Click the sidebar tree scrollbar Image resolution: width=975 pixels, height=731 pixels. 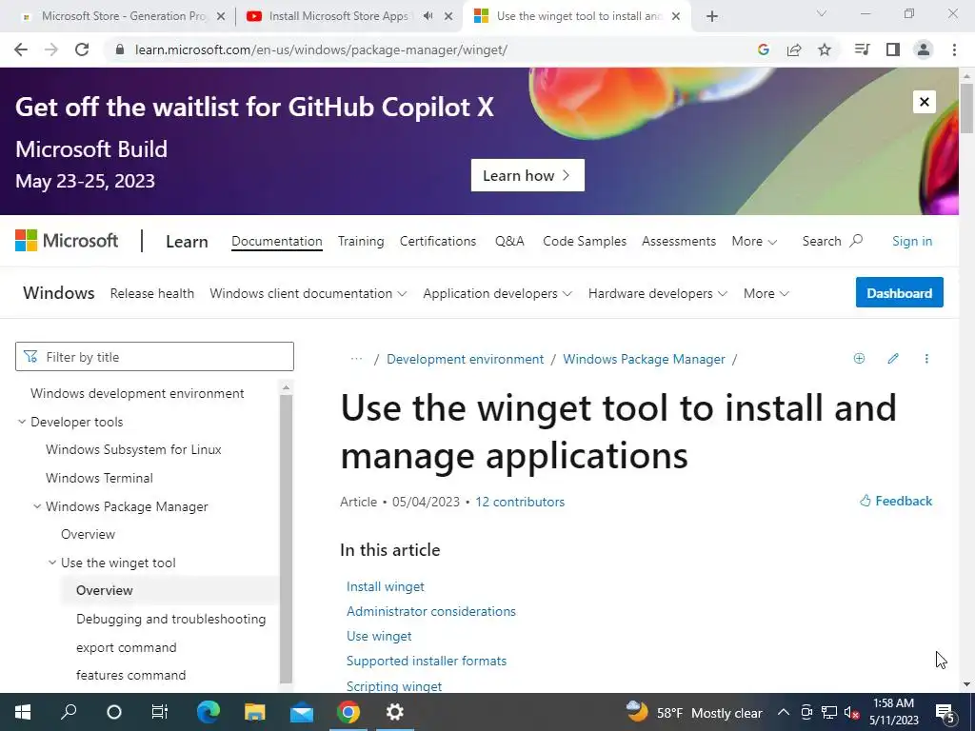[x=286, y=539]
